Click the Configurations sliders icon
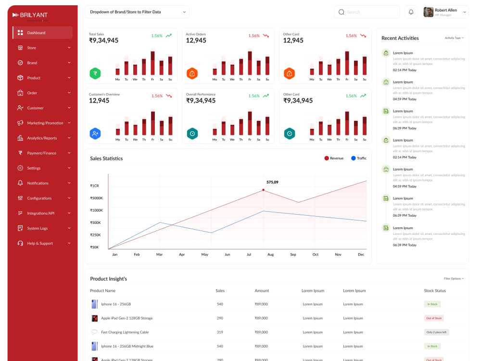 pos(20,198)
